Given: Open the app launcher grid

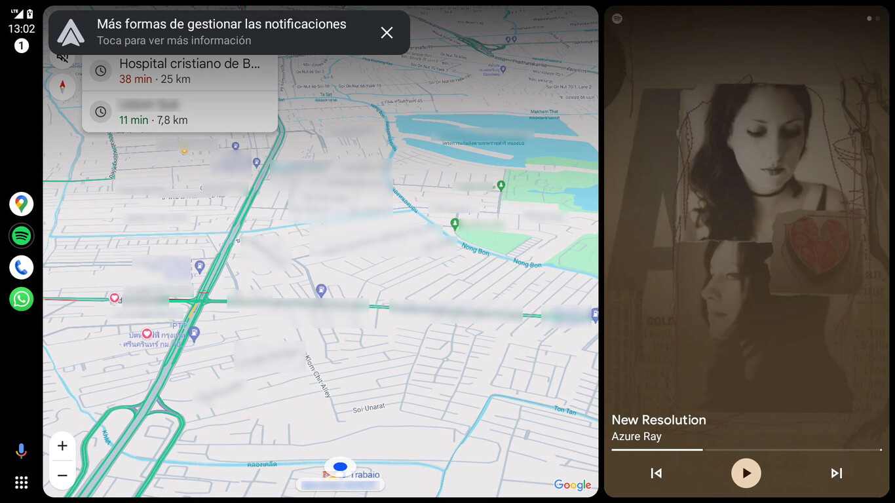Looking at the screenshot, I should click(22, 483).
